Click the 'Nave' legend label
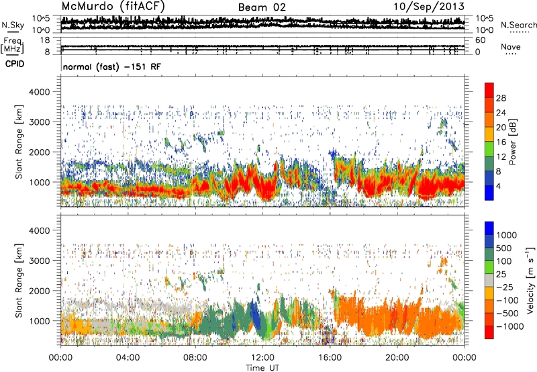Viewport: 537px width, 372px height. (x=511, y=46)
